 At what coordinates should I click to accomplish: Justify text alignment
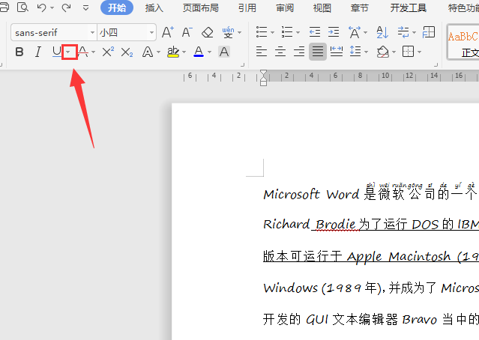[x=318, y=52]
